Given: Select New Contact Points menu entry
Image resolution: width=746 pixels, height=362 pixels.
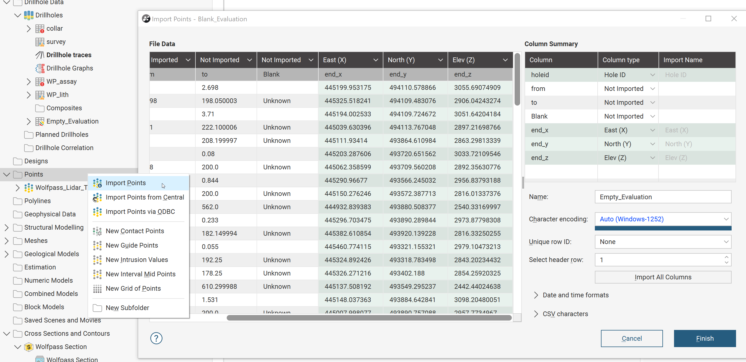Looking at the screenshot, I should coord(139,231).
